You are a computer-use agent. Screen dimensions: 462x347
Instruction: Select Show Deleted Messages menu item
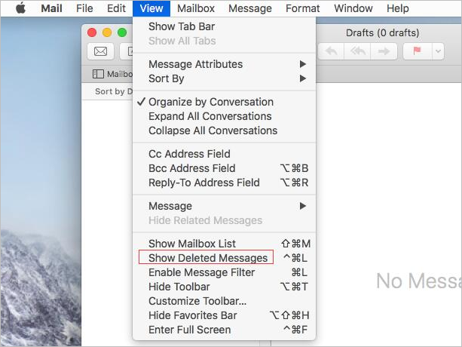[x=207, y=258]
